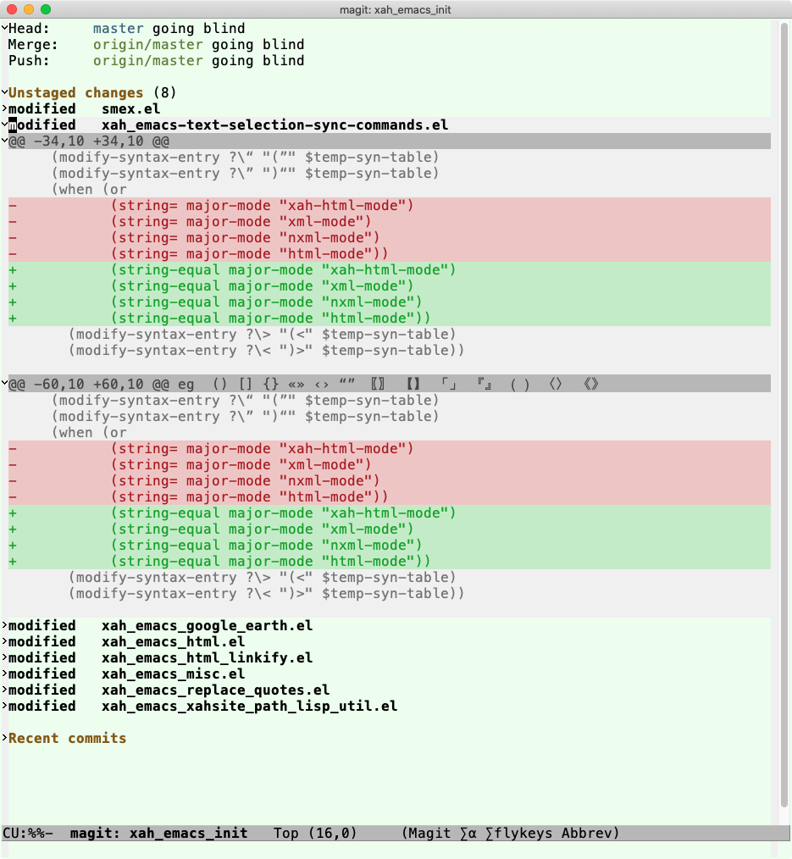Viewport: 792px width, 859px height.
Task: Click origin/master on the Push line
Action: click(x=148, y=61)
